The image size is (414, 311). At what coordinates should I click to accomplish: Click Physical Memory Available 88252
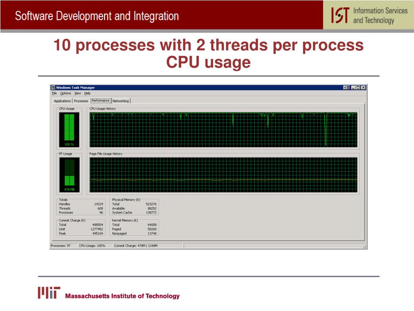click(152, 209)
